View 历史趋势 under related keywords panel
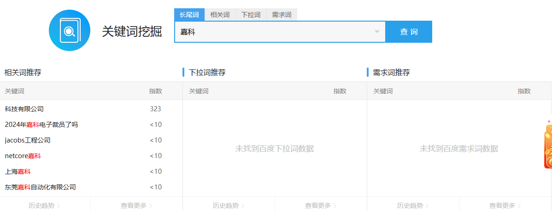This screenshot has height=211, width=552. pos(44,205)
